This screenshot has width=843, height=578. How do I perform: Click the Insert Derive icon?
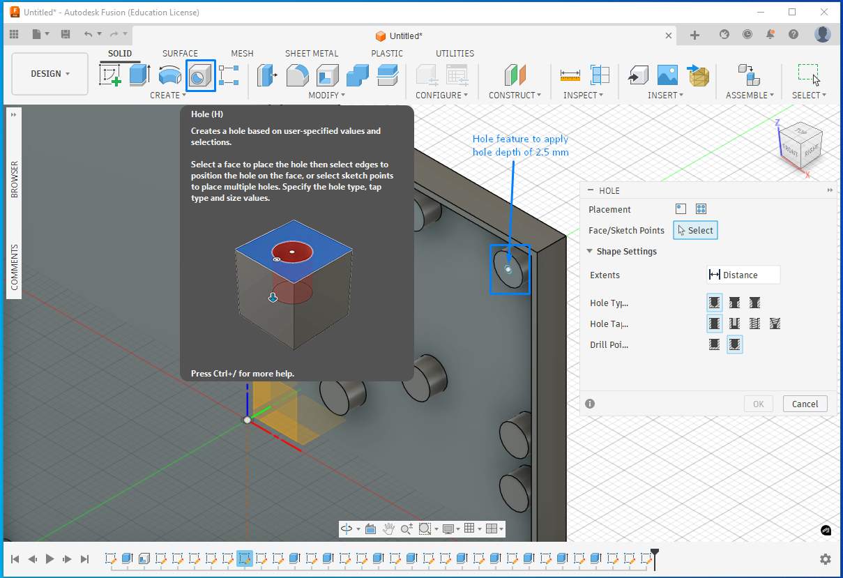tap(637, 75)
